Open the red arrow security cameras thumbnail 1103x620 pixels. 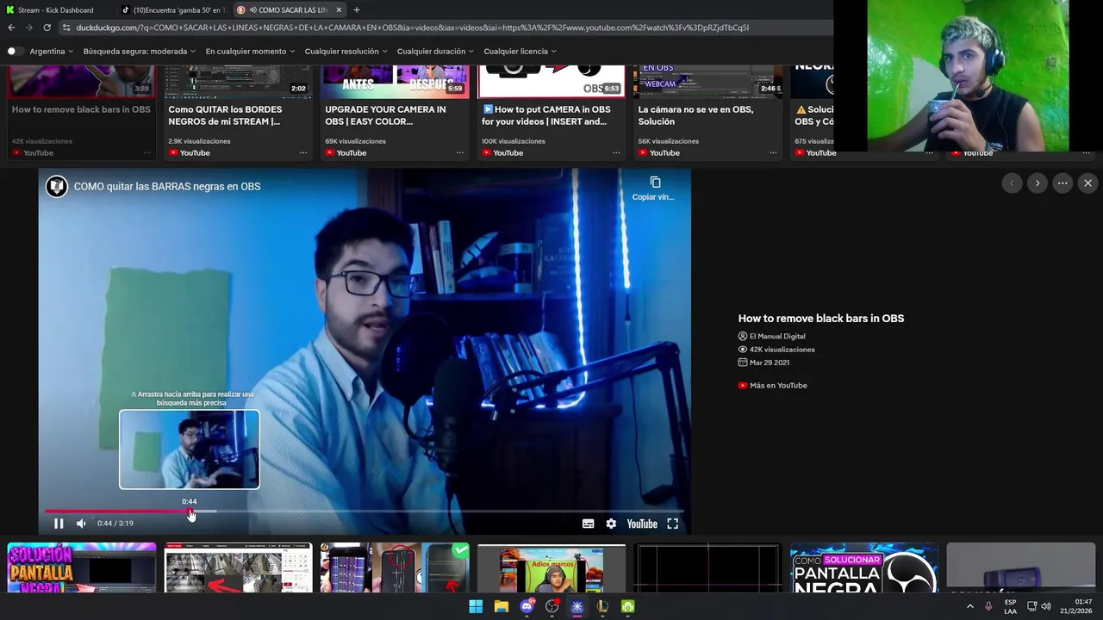(239, 567)
